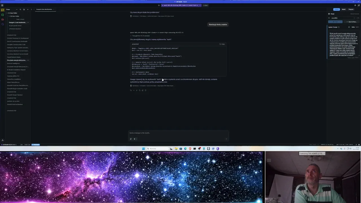
Task: Edit the last response with the pencil icon
Action: tap(142, 90)
